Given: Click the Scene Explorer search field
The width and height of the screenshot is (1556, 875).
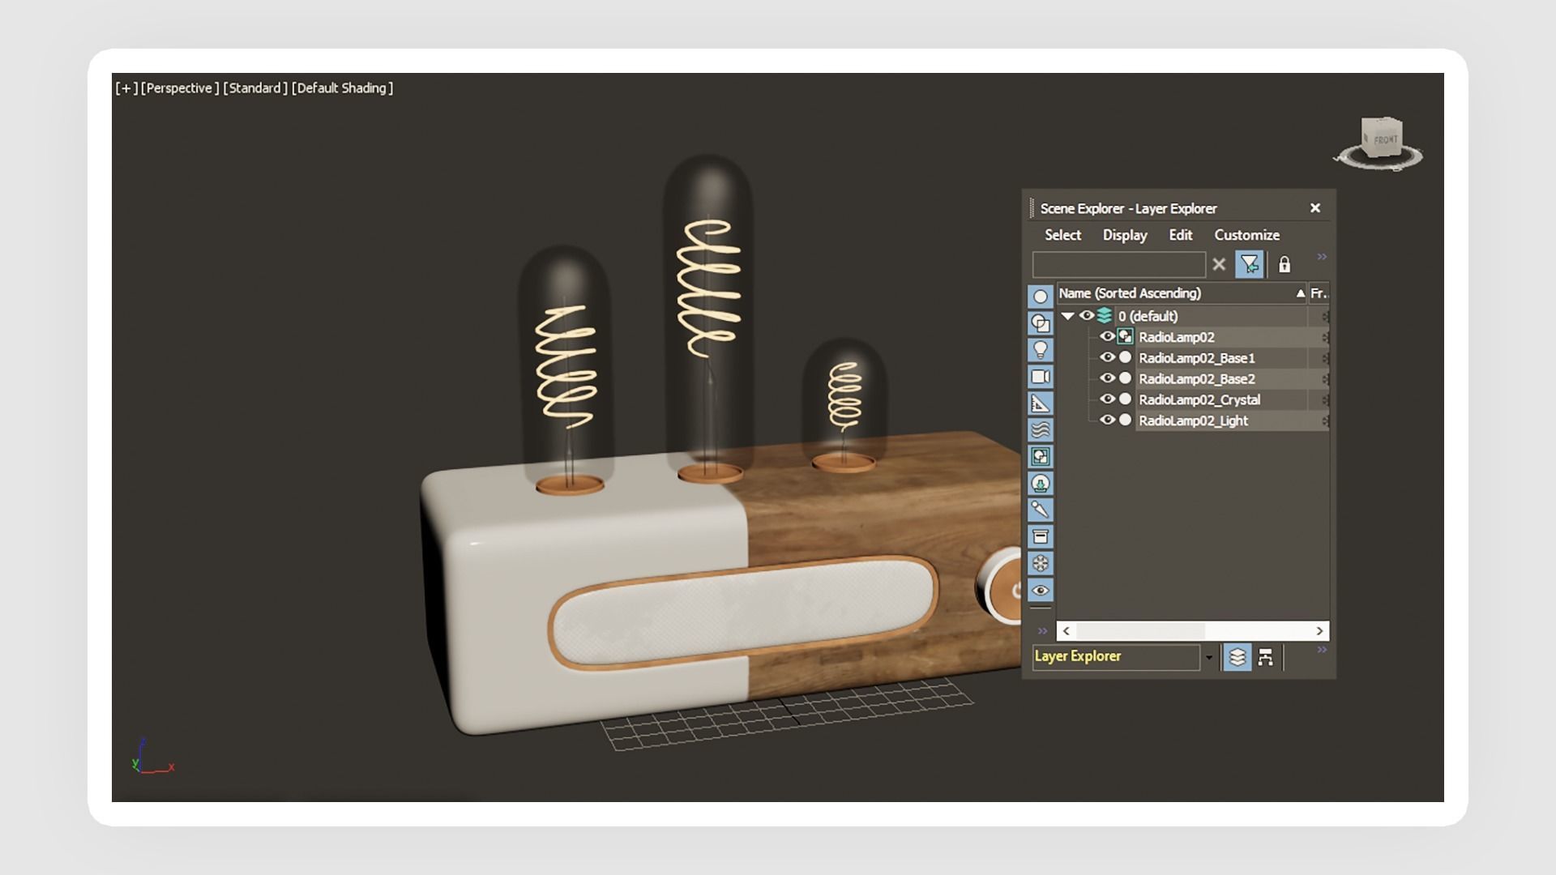Looking at the screenshot, I should (x=1118, y=265).
